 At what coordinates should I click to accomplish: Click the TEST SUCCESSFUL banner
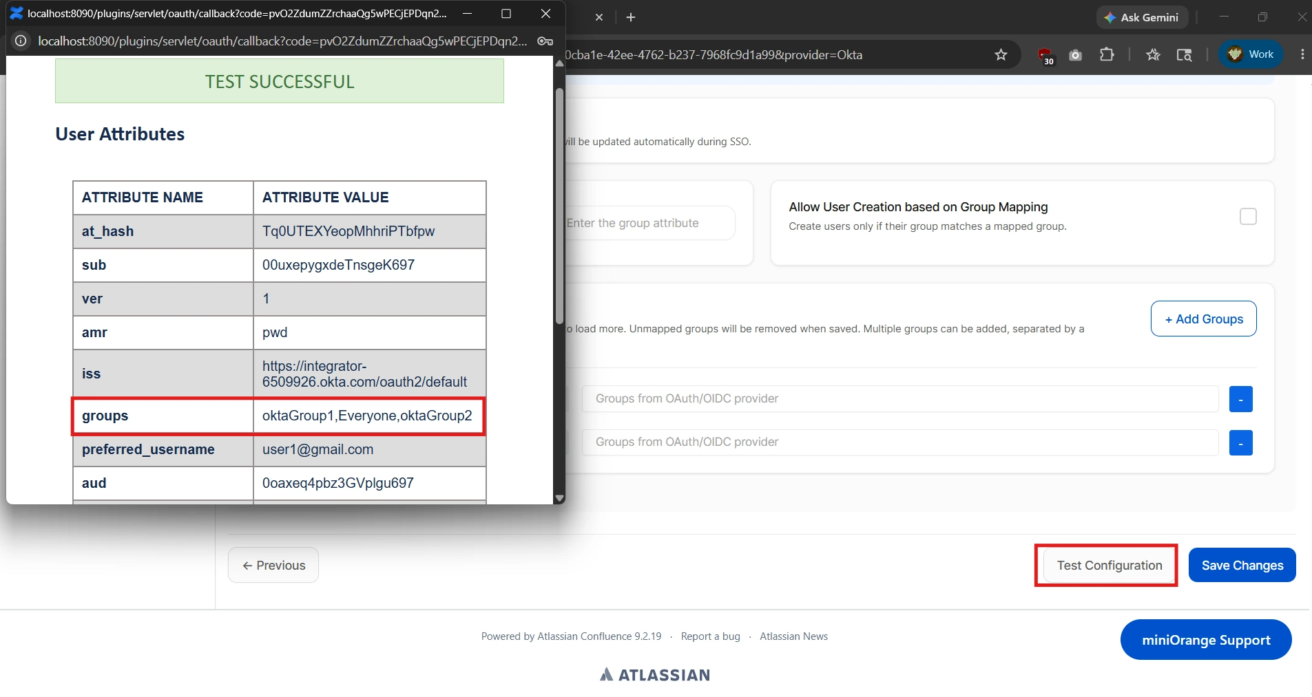[x=280, y=81]
